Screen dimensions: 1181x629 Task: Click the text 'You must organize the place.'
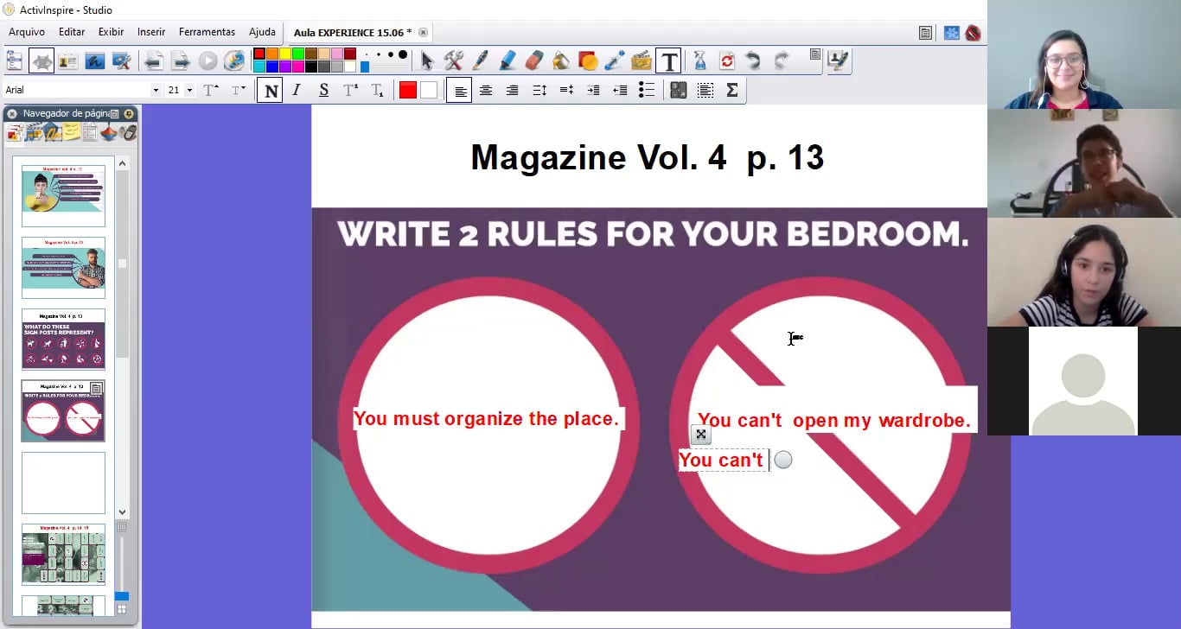[x=486, y=419]
